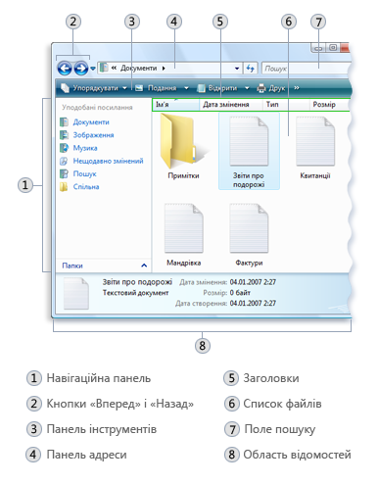The height and width of the screenshot is (484, 378).
Task: Click the details pane file thumbnail
Action: pyautogui.click(x=76, y=293)
